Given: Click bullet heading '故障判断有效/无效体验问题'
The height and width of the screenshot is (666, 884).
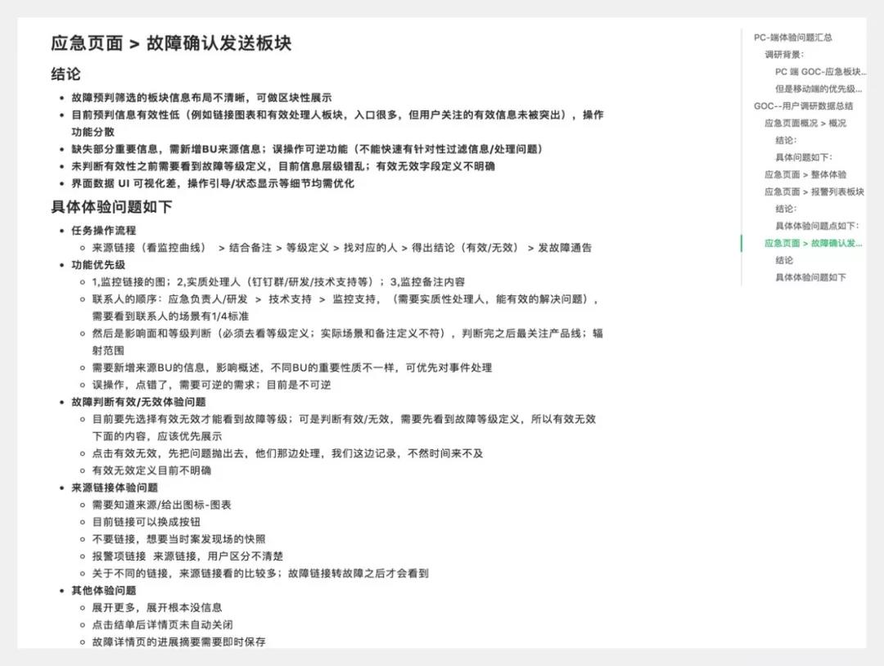Looking at the screenshot, I should point(138,402).
